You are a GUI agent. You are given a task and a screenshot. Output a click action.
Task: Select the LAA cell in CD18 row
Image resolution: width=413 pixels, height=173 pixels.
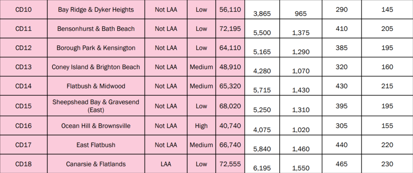coord(166,164)
